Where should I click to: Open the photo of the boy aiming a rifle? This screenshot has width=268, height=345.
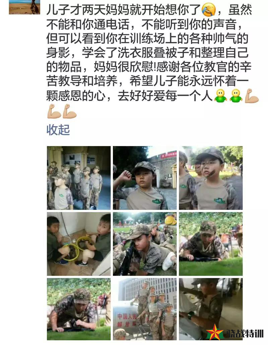click(145, 244)
